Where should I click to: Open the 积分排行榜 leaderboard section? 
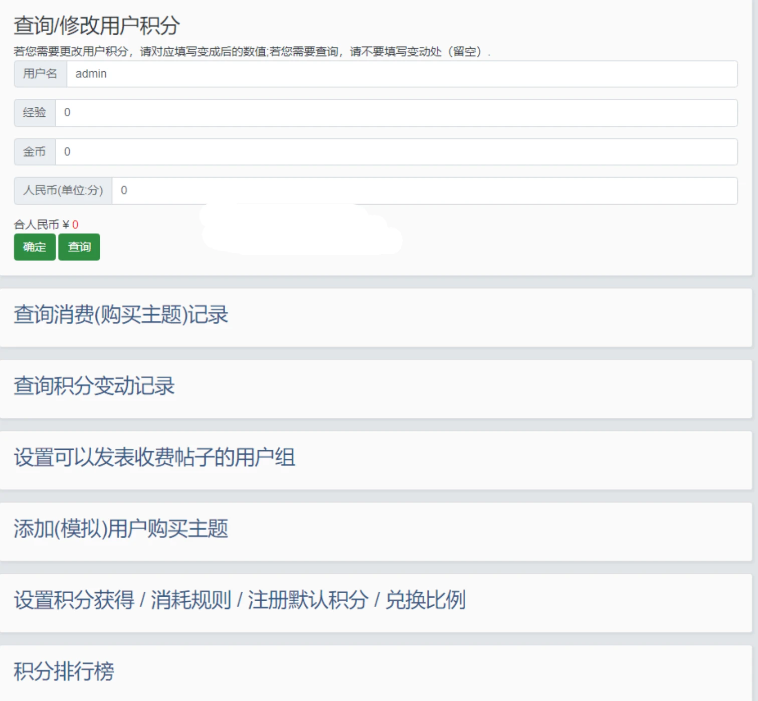(64, 671)
